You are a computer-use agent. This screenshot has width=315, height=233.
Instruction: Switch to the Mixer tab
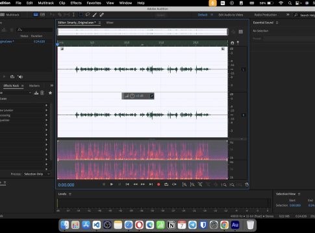[x=110, y=23]
